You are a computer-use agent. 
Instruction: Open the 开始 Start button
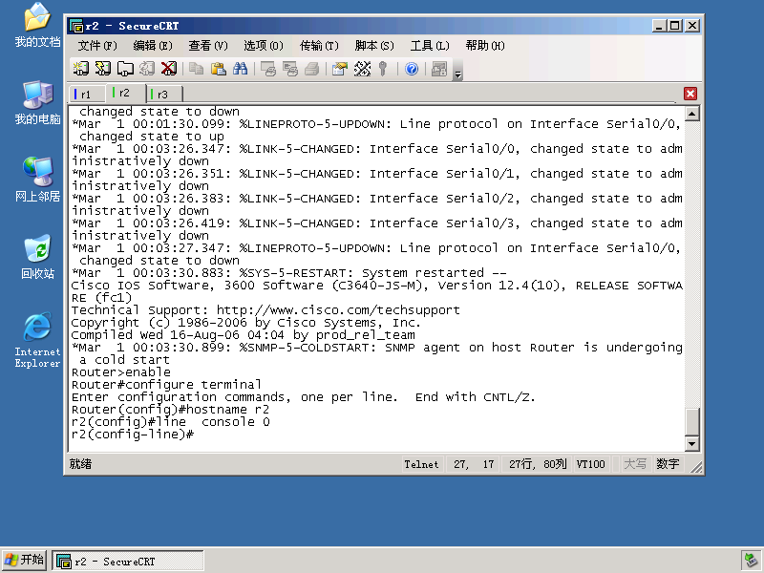[x=25, y=560]
